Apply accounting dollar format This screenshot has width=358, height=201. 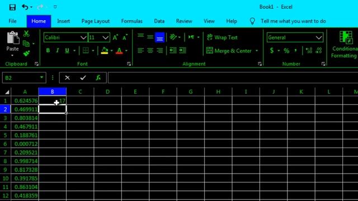coord(272,50)
